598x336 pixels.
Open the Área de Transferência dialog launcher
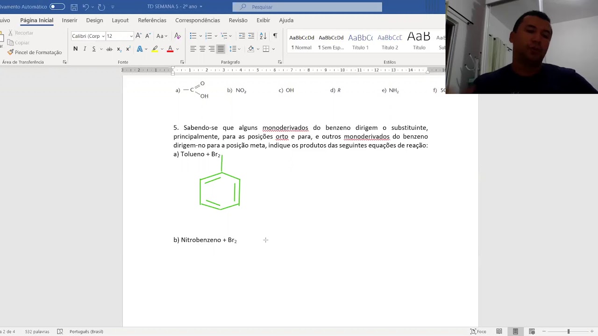pos(64,62)
